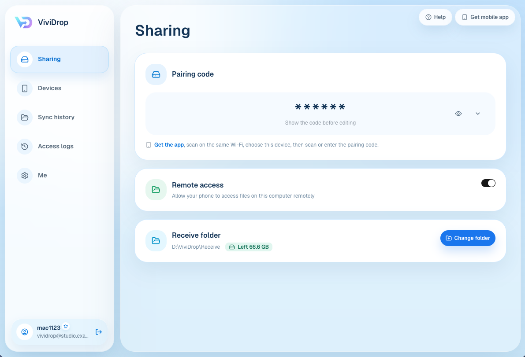525x357 pixels.
Task: Click the Remote access description text
Action: point(243,196)
